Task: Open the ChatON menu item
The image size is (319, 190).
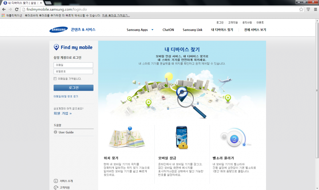Action: pyautogui.click(x=168, y=30)
